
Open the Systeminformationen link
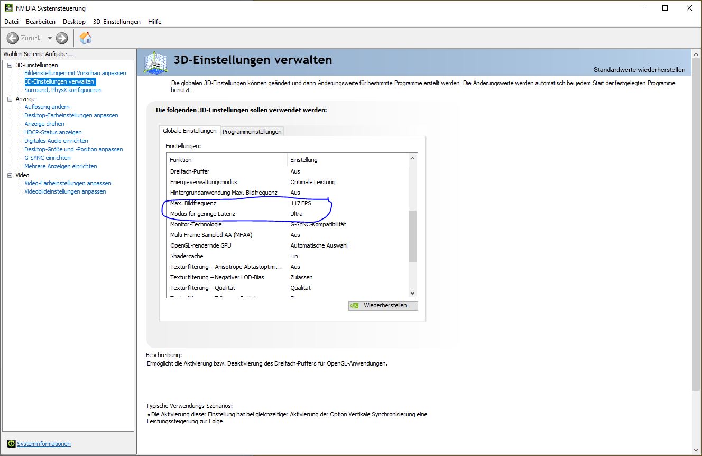click(44, 444)
